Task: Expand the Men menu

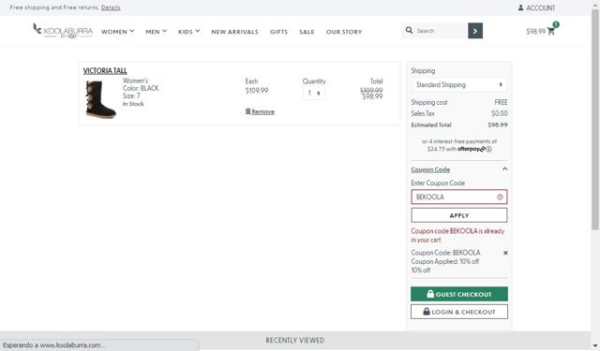Action: 157,32
